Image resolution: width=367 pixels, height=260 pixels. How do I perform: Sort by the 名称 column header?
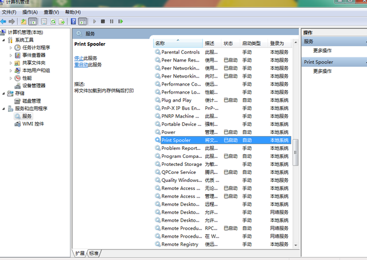coord(178,43)
